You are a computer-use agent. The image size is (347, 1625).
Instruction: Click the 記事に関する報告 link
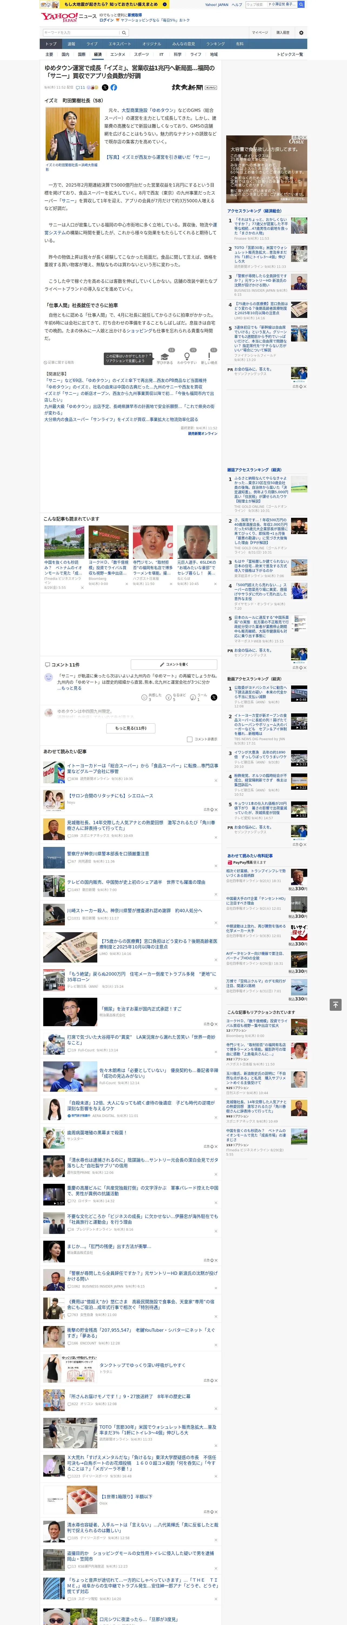click(60, 363)
